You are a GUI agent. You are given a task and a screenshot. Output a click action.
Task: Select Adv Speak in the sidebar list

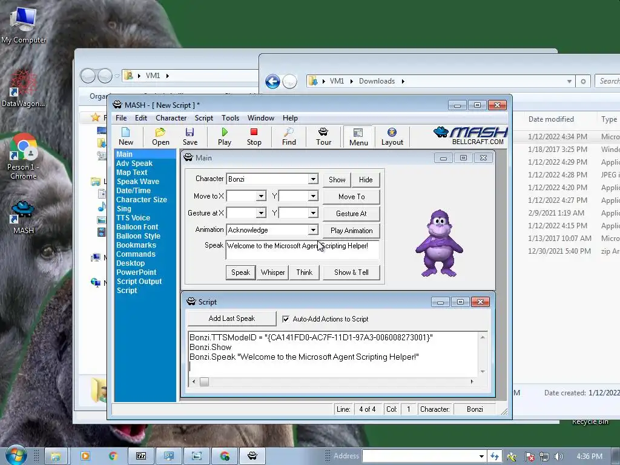(134, 163)
